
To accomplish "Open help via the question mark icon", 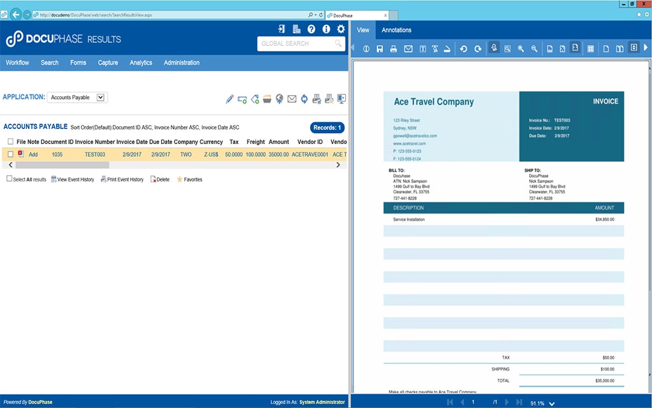I will (x=311, y=29).
